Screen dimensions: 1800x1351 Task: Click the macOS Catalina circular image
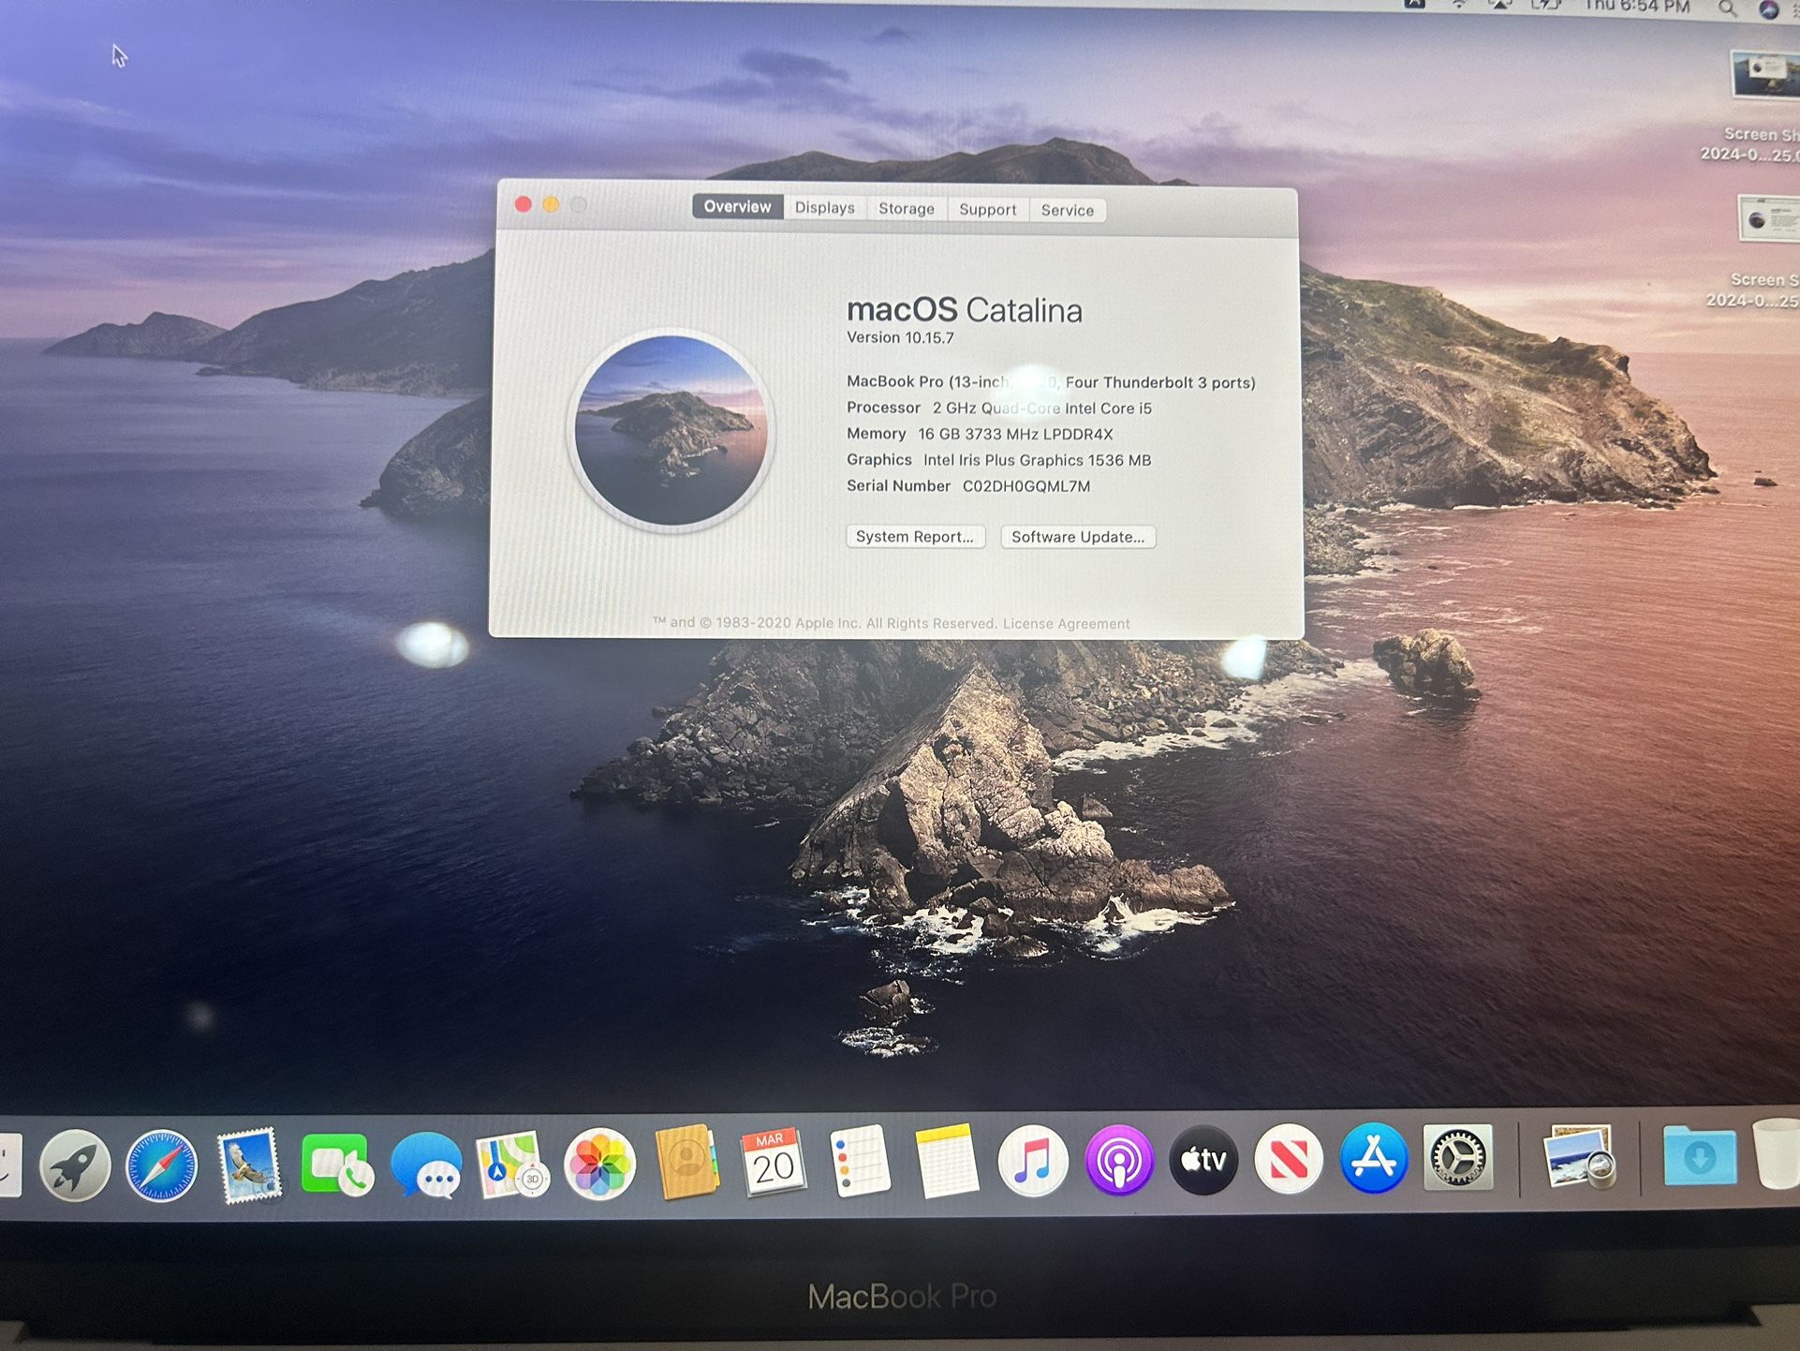point(671,430)
